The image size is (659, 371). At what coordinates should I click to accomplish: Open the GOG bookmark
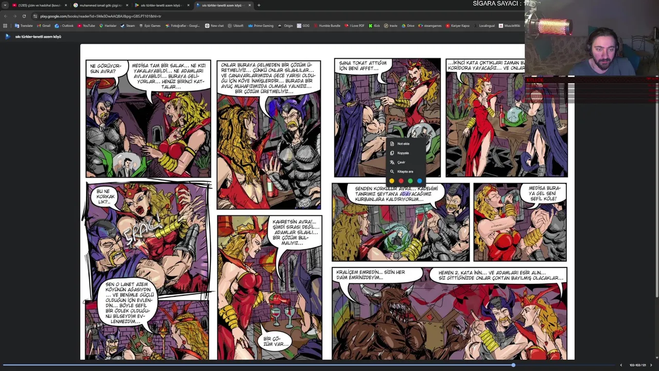pyautogui.click(x=303, y=26)
